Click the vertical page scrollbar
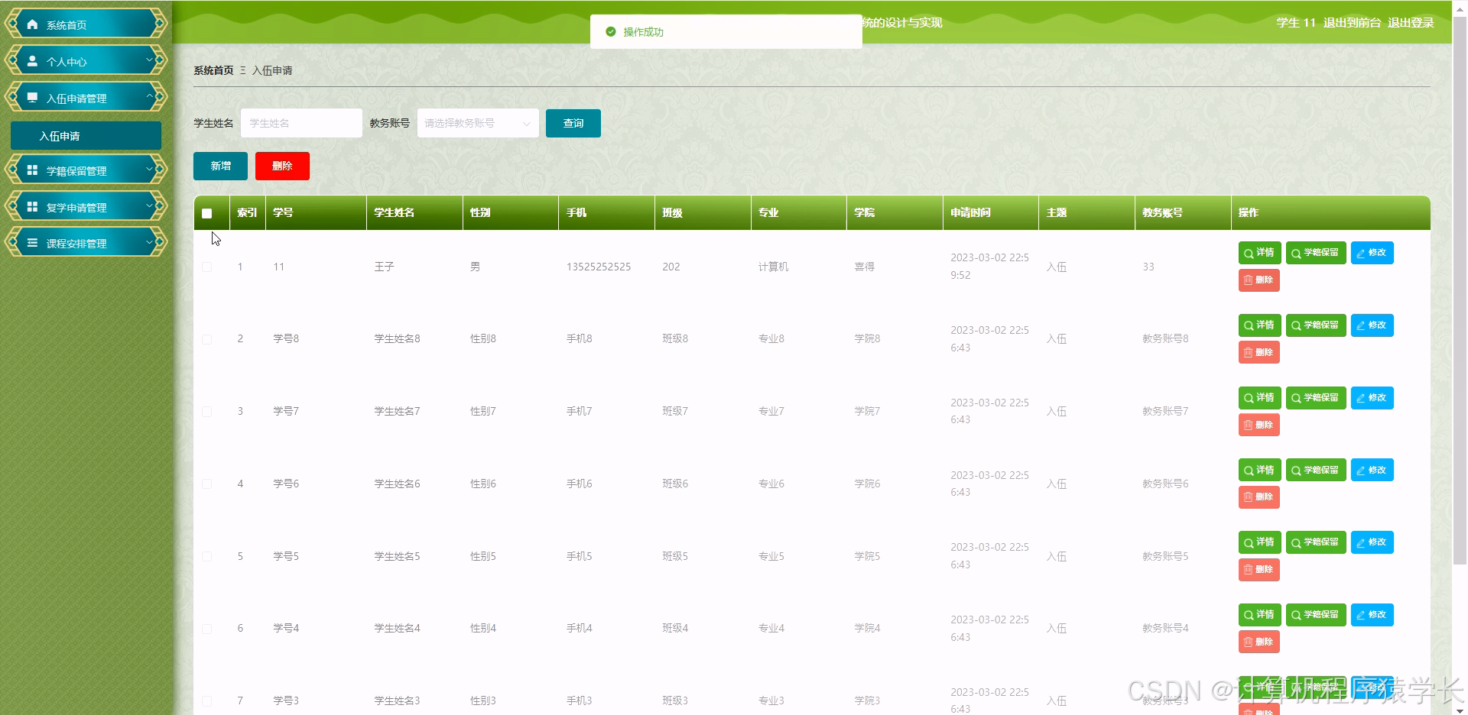 coord(1460,290)
